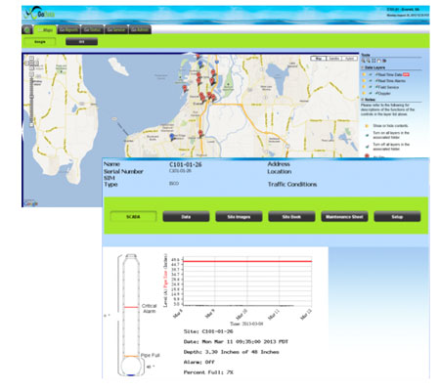Viewport: 440px width, 391px height.
Task: Open the Go Admin tab
Action: (140, 29)
